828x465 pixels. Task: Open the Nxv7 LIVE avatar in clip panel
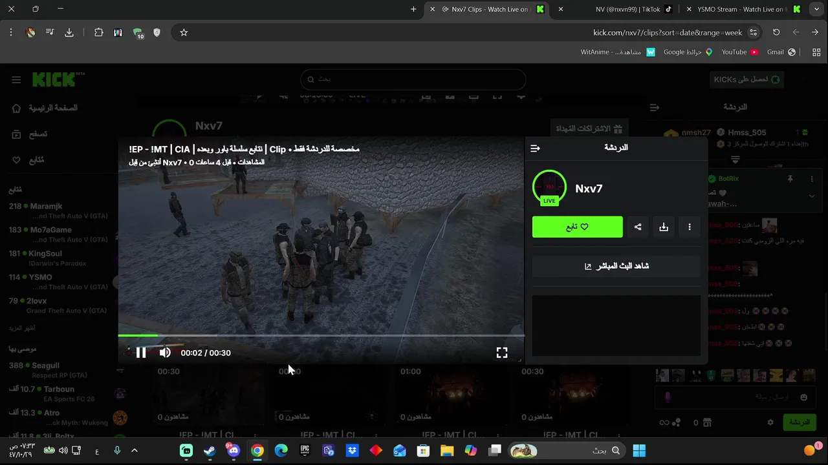tap(549, 188)
